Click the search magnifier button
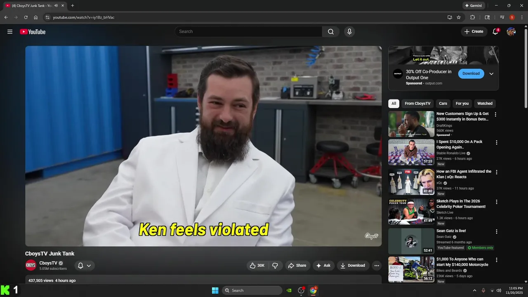The width and height of the screenshot is (528, 297). click(331, 32)
